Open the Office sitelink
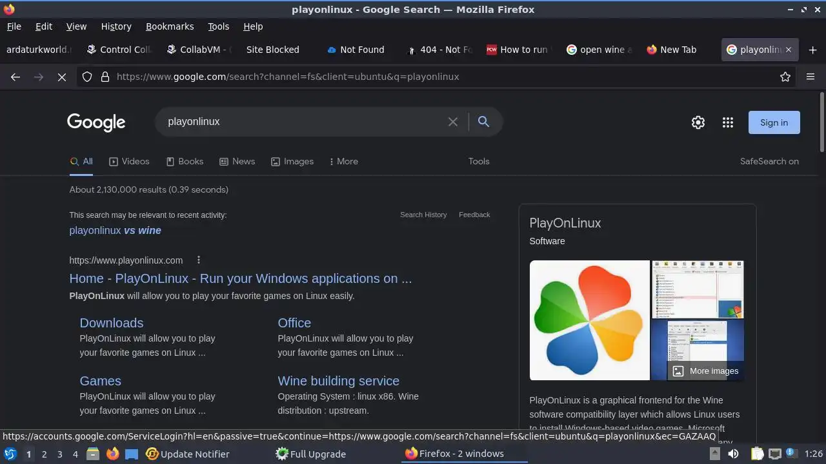The image size is (826, 464). 294,323
